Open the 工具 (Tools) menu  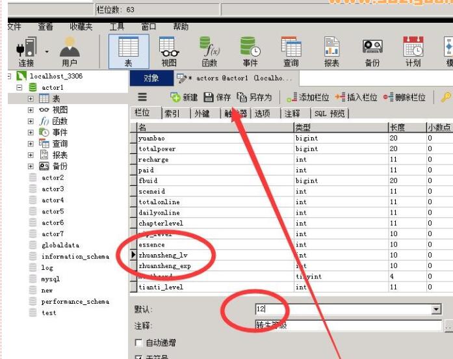coord(117,27)
